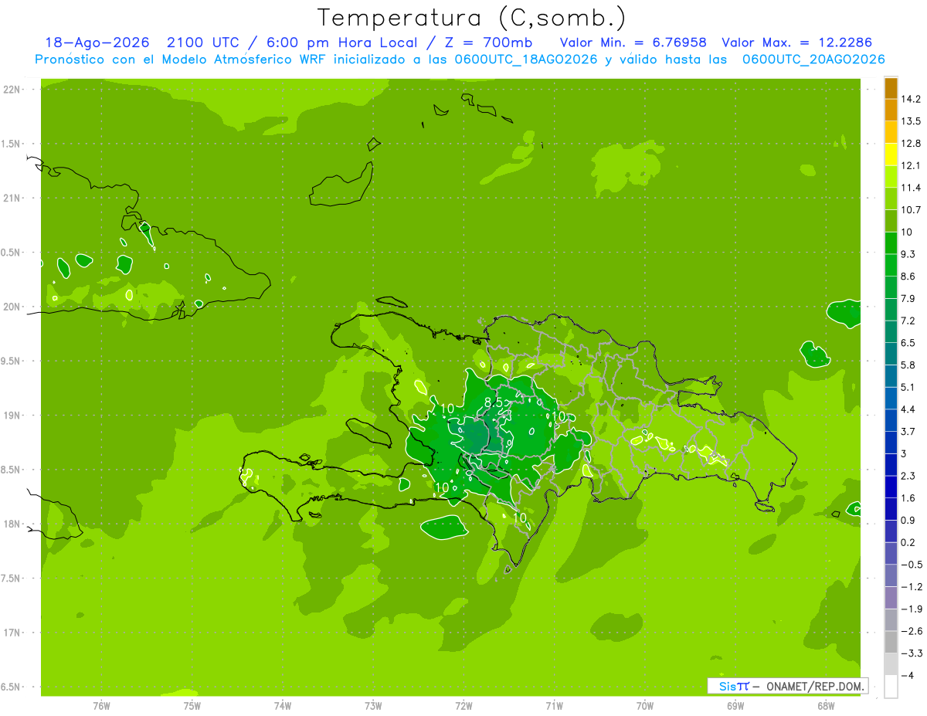
Task: Click the "-0.5" color scale label
Action: click(912, 564)
